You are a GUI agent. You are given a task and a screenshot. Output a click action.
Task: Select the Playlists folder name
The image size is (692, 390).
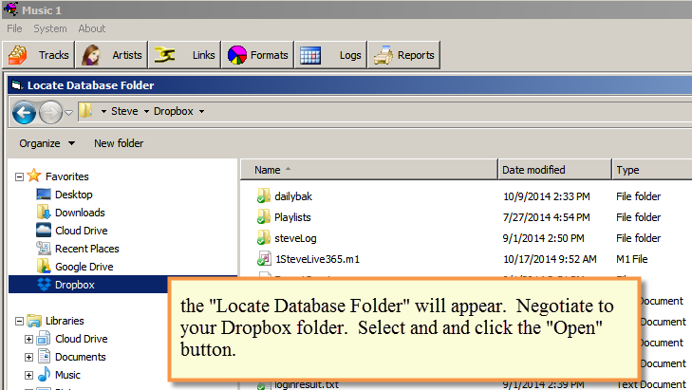[x=292, y=217]
